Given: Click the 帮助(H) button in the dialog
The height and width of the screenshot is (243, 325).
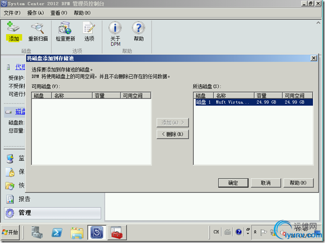Looking at the screenshot, I should point(298,183).
